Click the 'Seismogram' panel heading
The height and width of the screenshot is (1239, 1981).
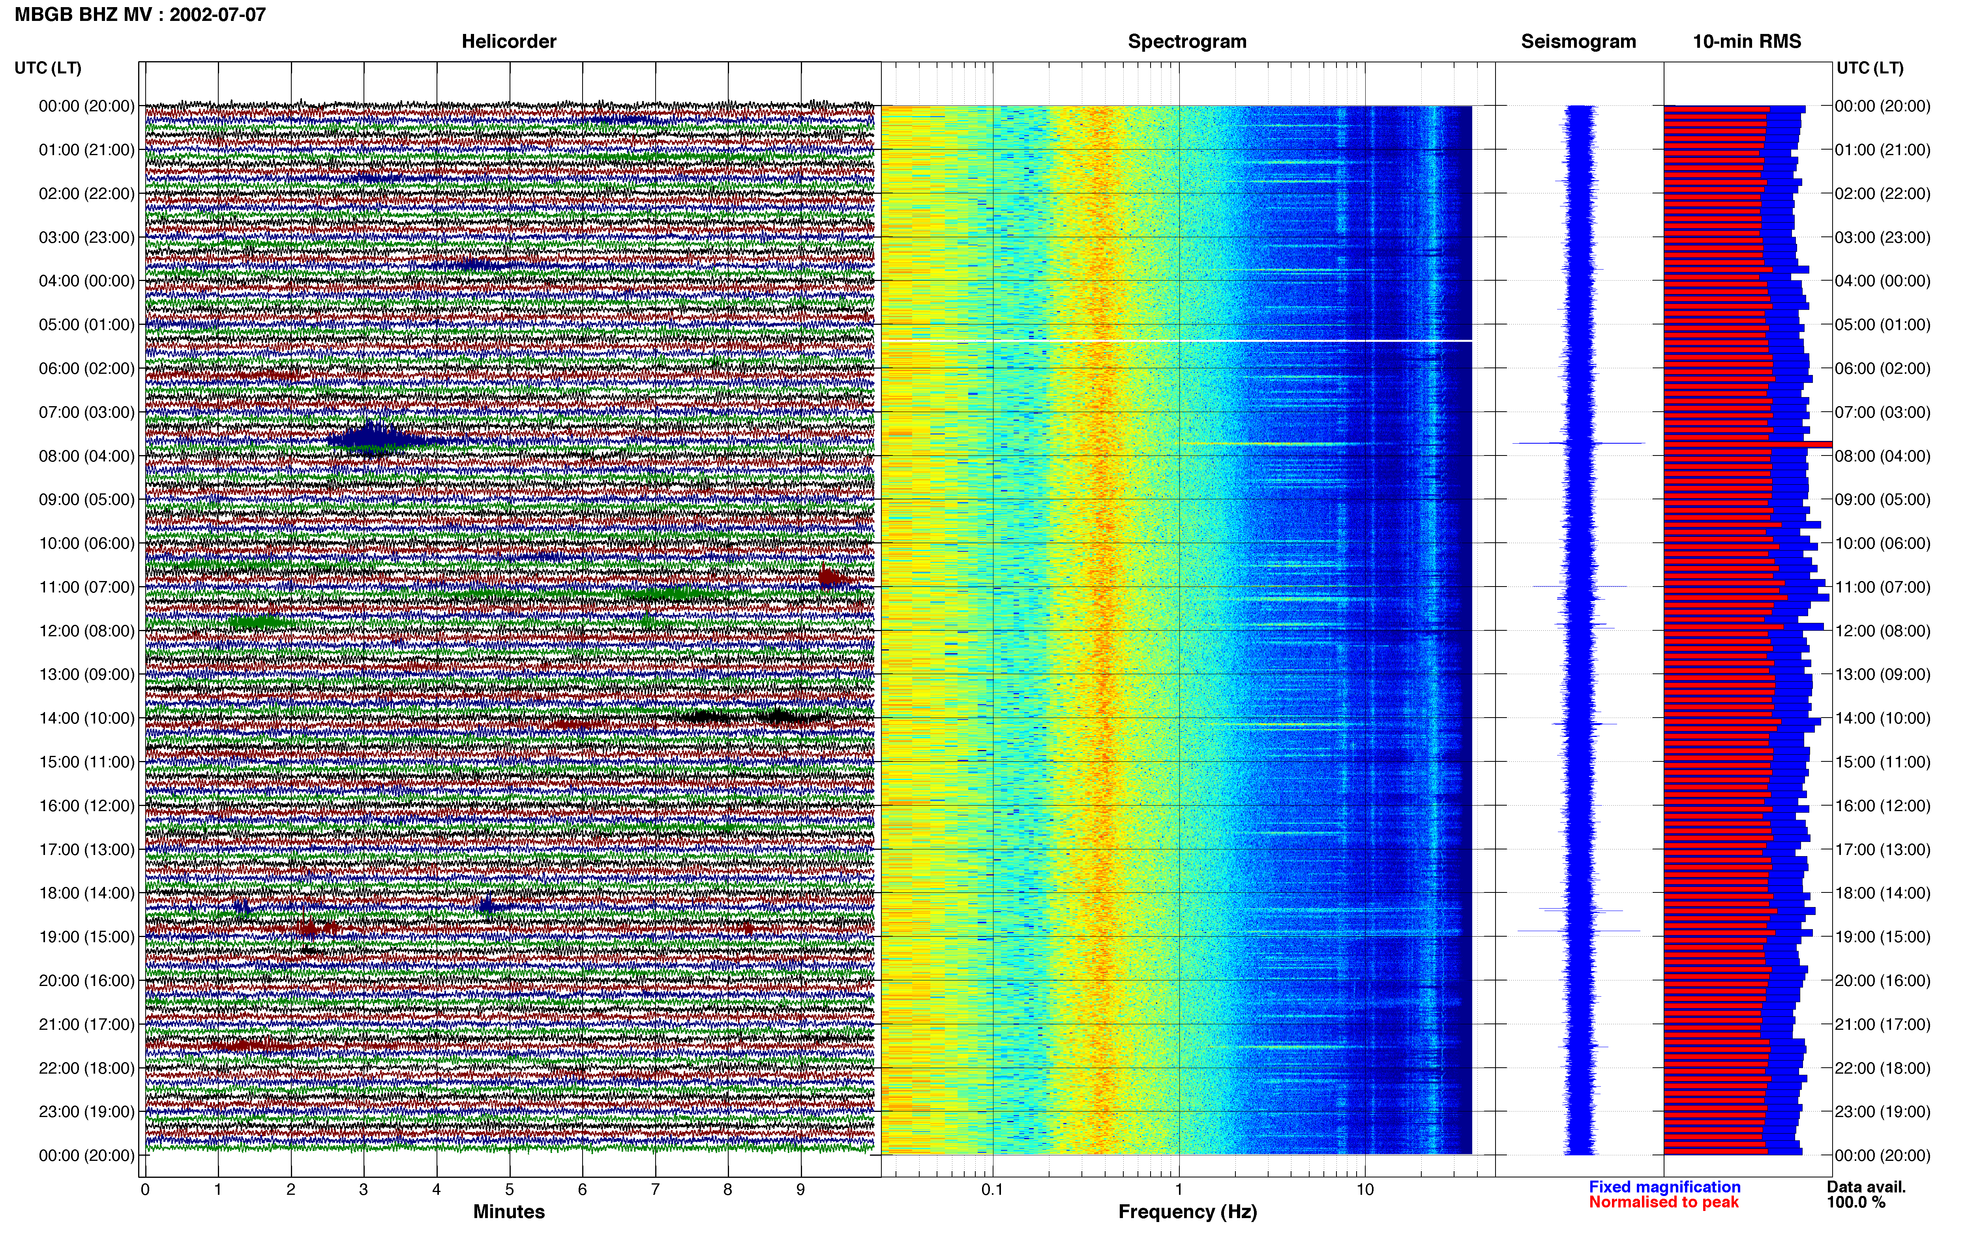pyautogui.click(x=1578, y=42)
